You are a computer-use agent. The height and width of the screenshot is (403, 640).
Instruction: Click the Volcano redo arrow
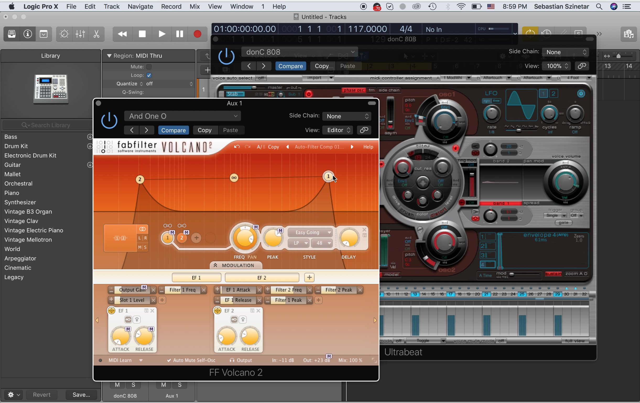pyautogui.click(x=248, y=147)
